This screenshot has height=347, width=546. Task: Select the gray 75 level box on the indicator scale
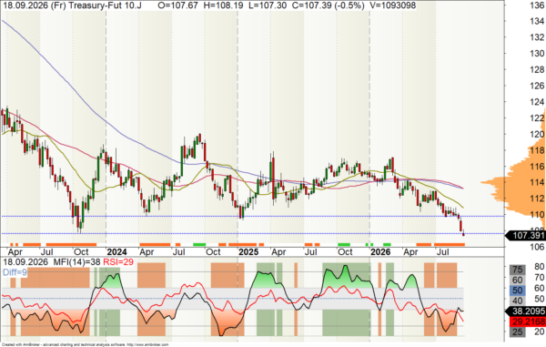coord(518,270)
